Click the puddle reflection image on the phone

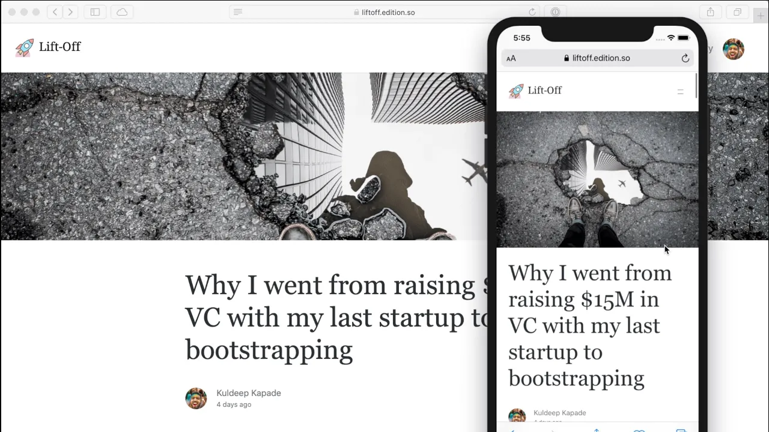(x=597, y=179)
